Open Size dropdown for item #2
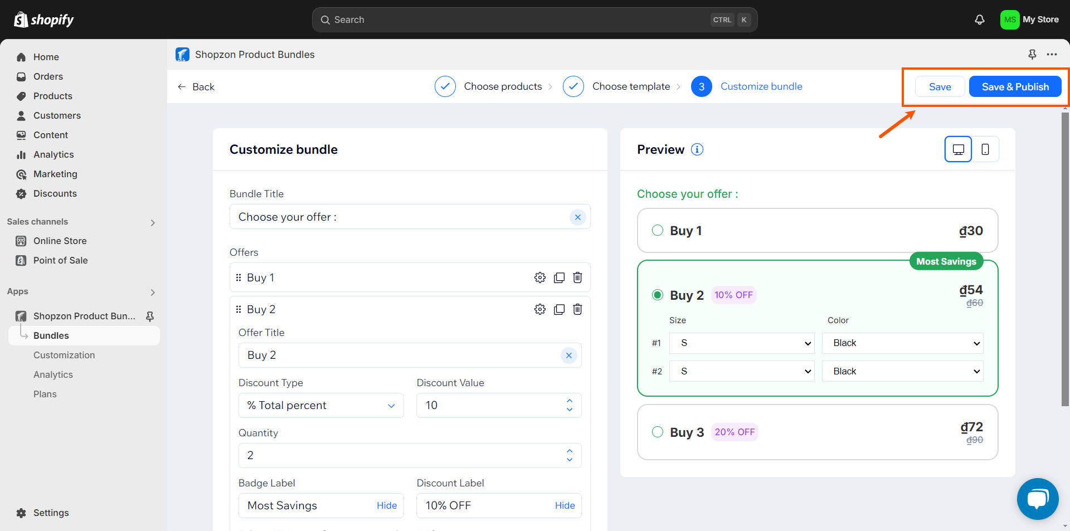This screenshot has height=531, width=1070. pos(742,371)
